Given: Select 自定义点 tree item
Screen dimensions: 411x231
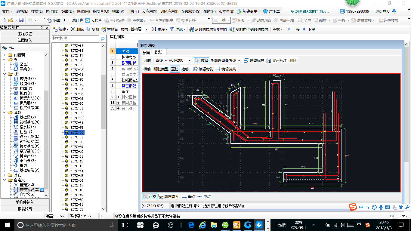Looking at the screenshot, I should (27, 185).
